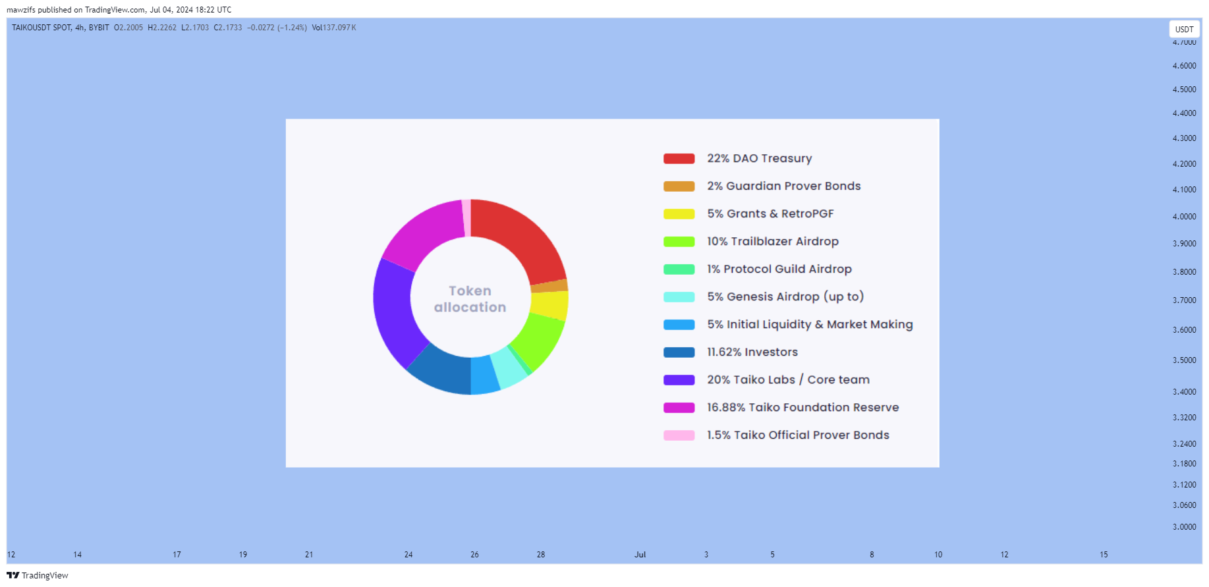Viewport: 1209px width, 587px height.
Task: Click the 4.0000 price axis label
Action: coord(1184,217)
